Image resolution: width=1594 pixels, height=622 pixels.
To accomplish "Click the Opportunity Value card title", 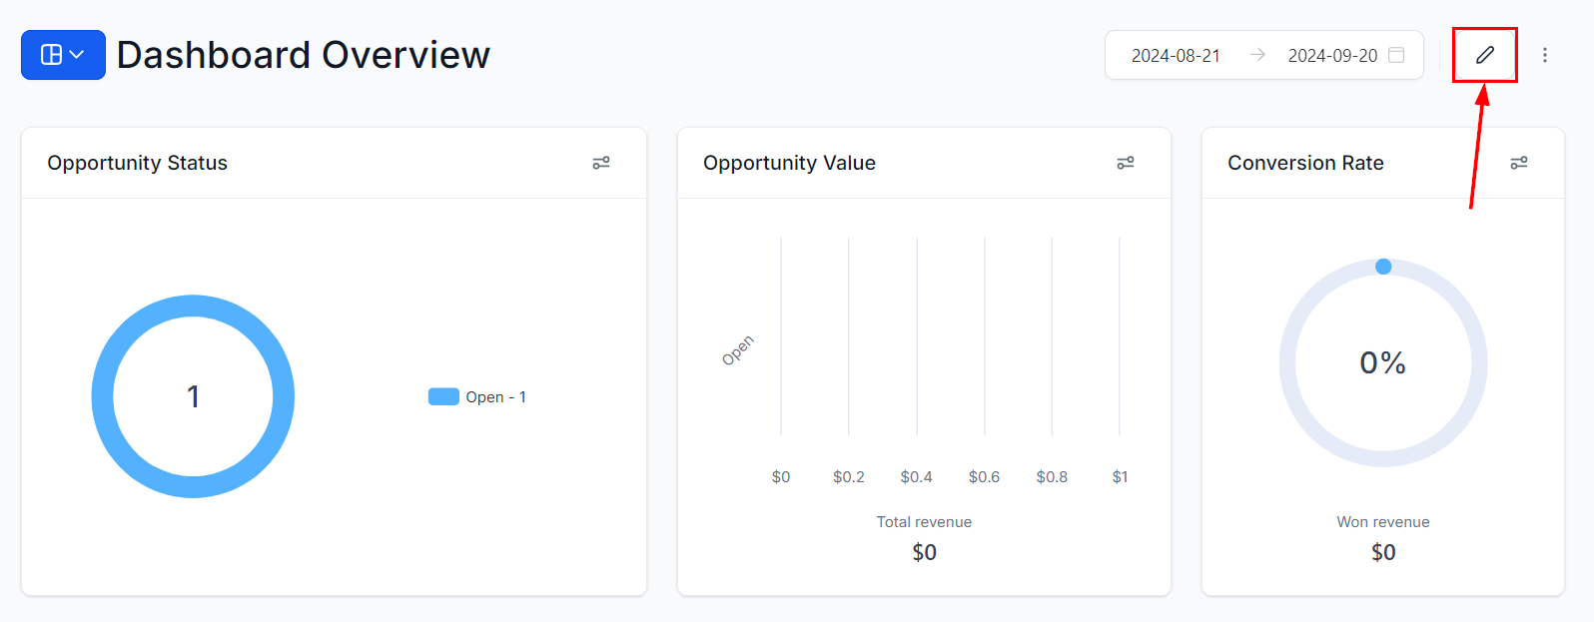I will click(789, 163).
